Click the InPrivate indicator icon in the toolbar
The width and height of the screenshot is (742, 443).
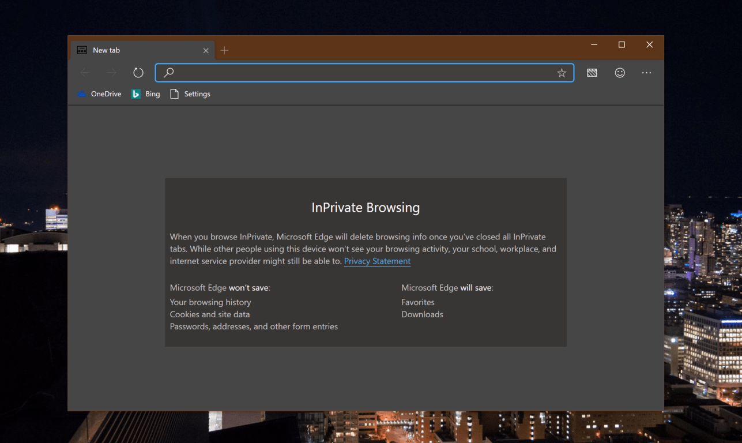tap(592, 73)
